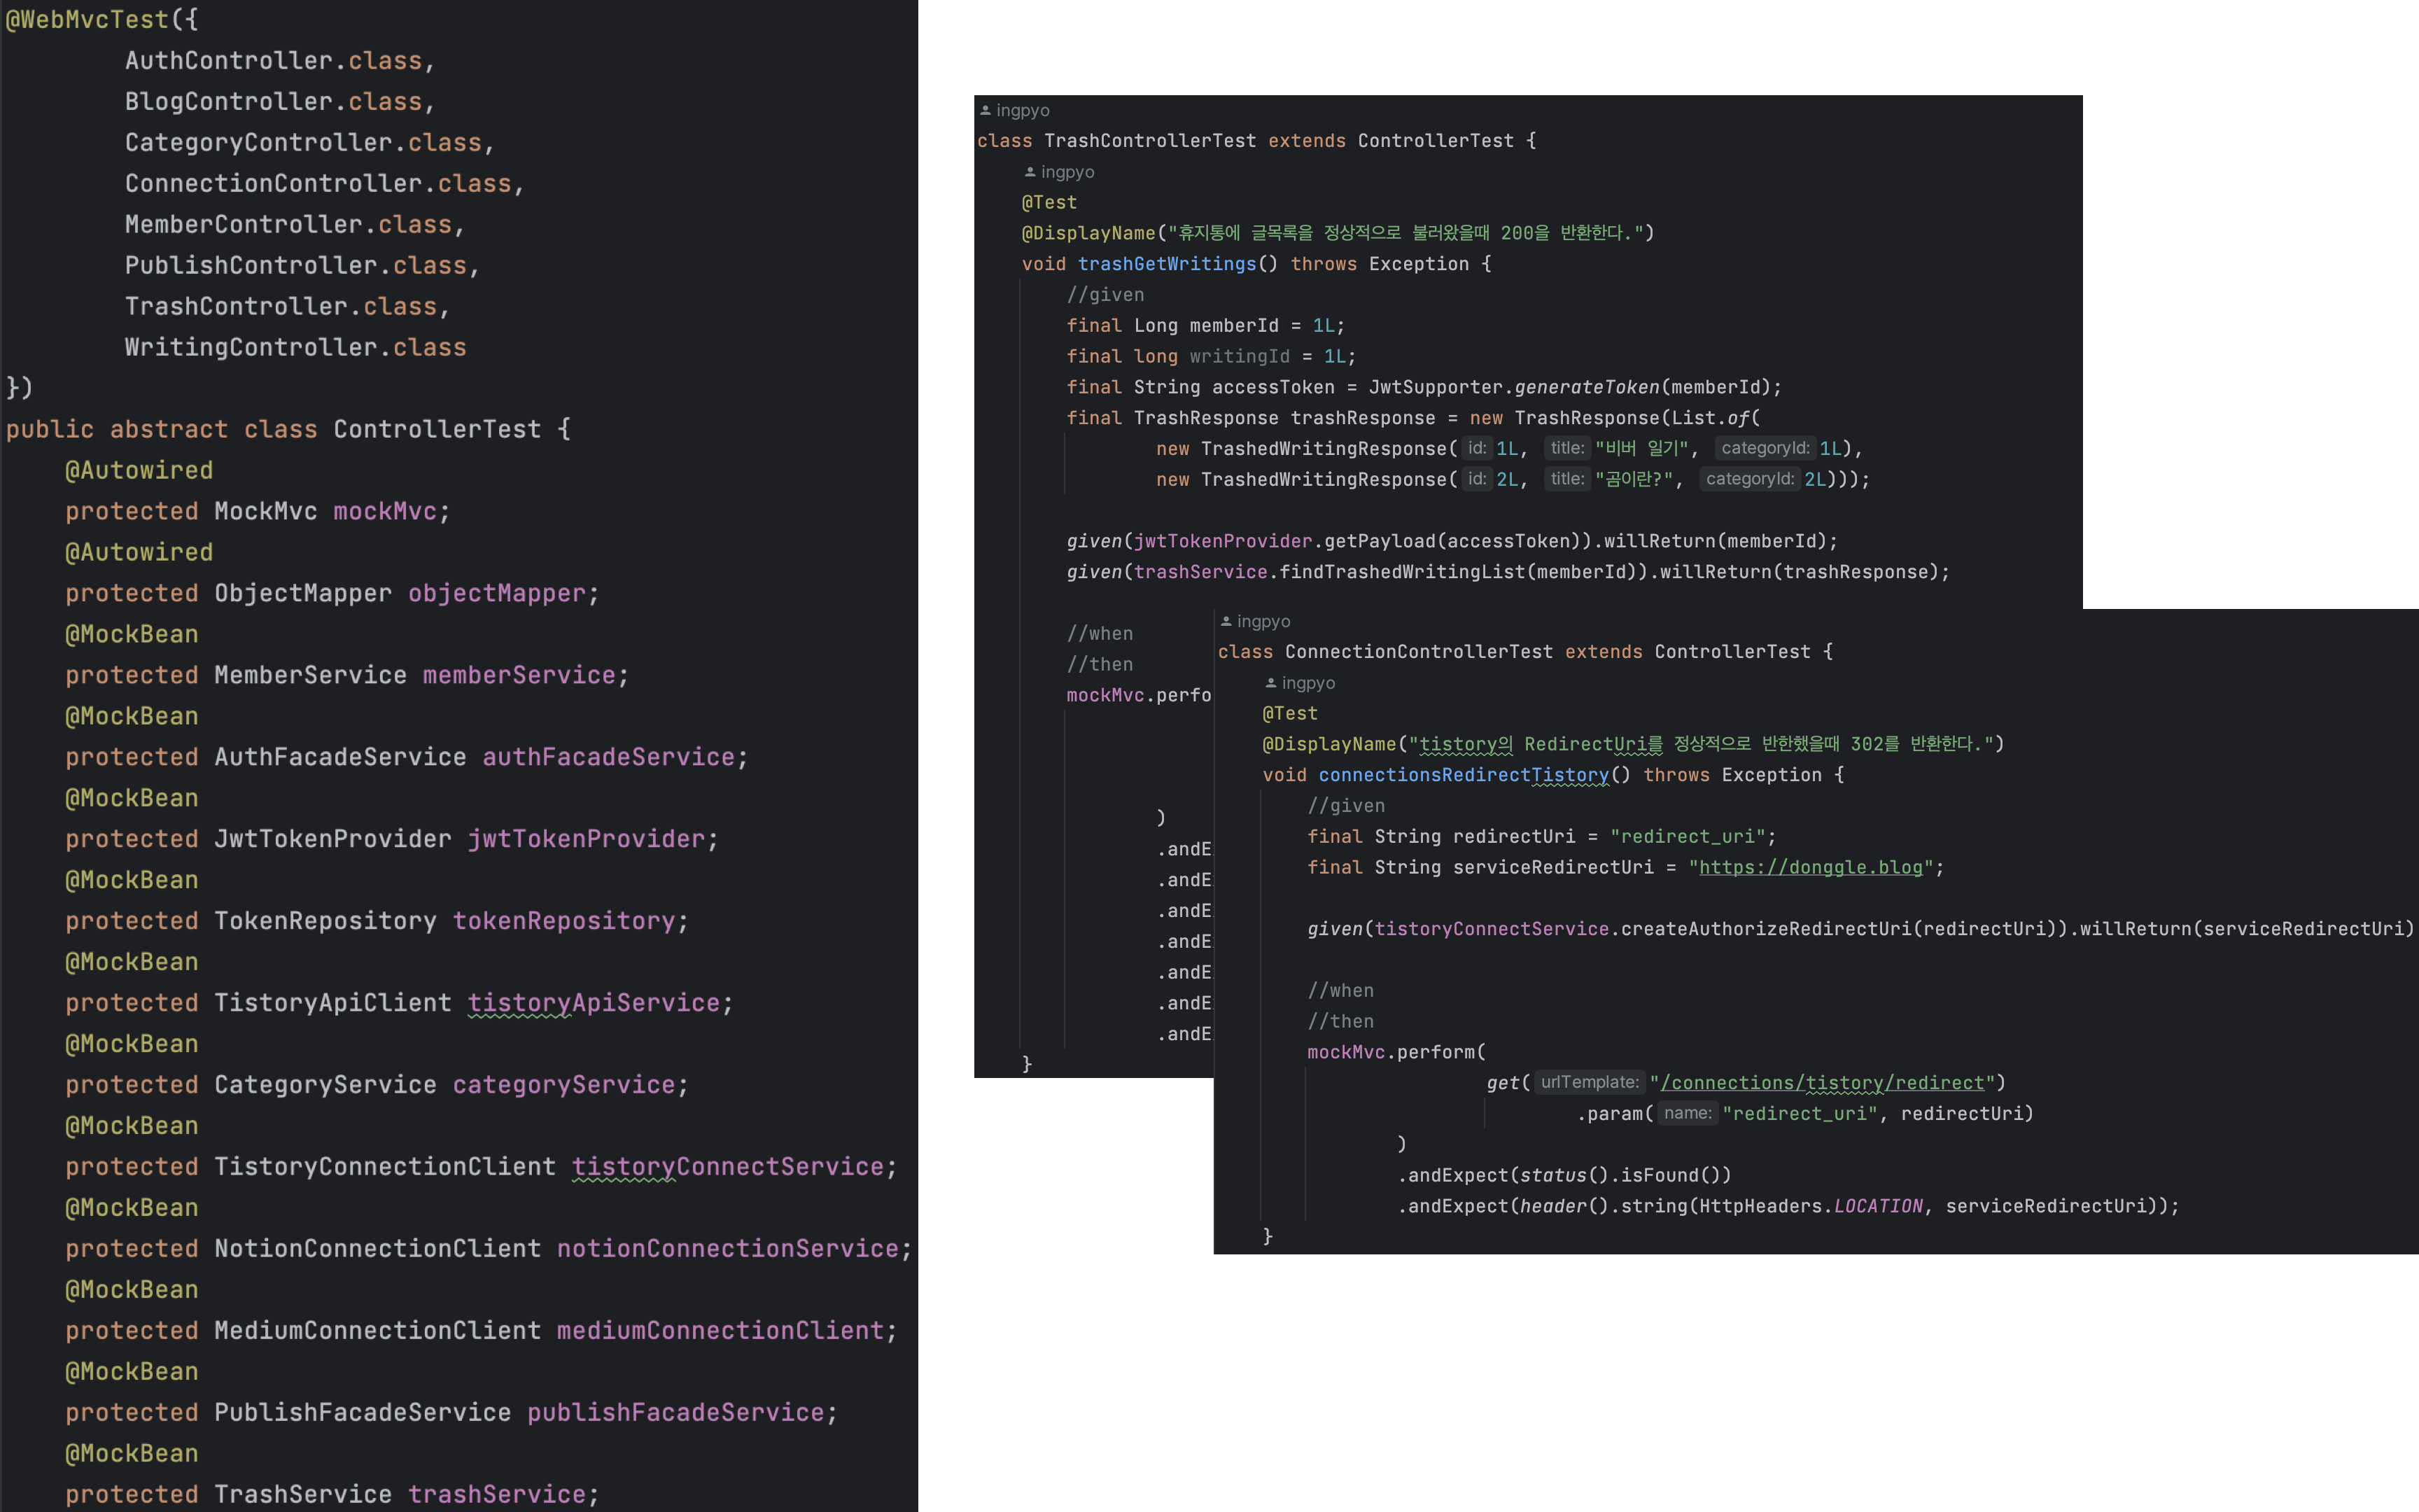Click the connectionsRedirectTistory method name
Image resolution: width=2419 pixels, height=1512 pixels.
tap(1464, 775)
